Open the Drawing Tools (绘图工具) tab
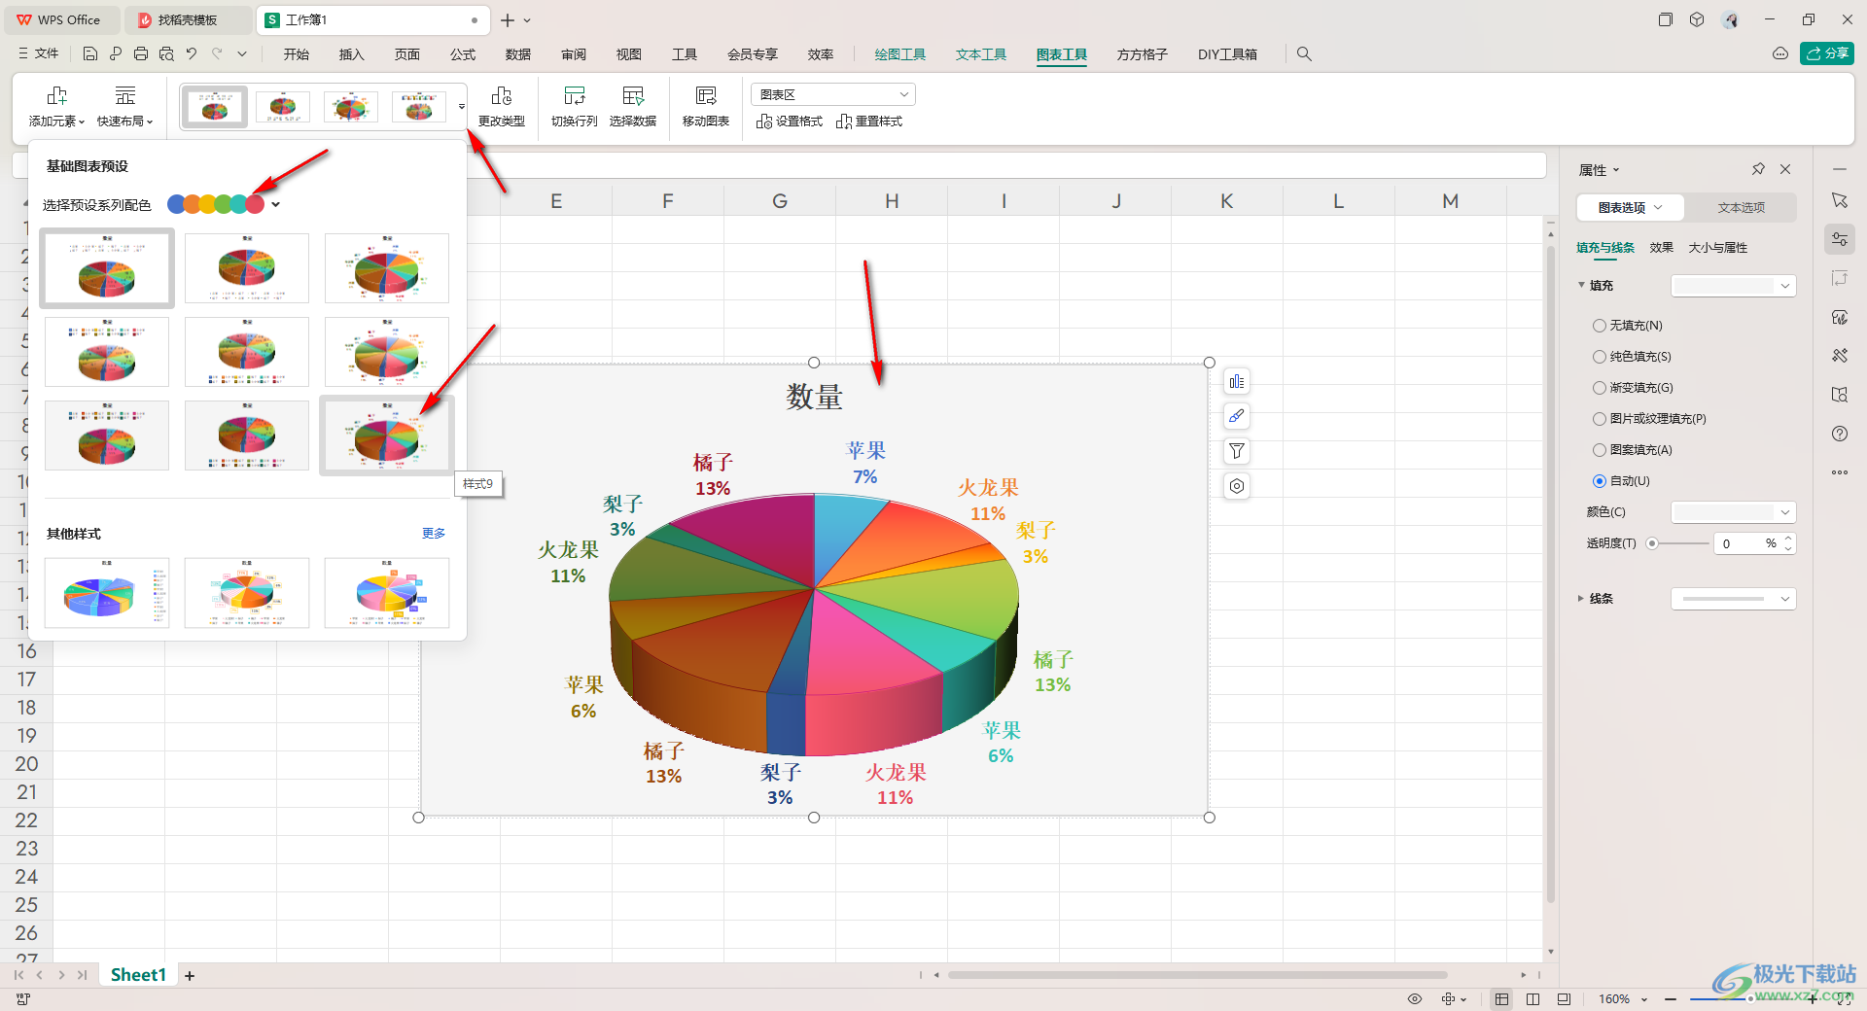Image resolution: width=1867 pixels, height=1011 pixels. (x=899, y=54)
